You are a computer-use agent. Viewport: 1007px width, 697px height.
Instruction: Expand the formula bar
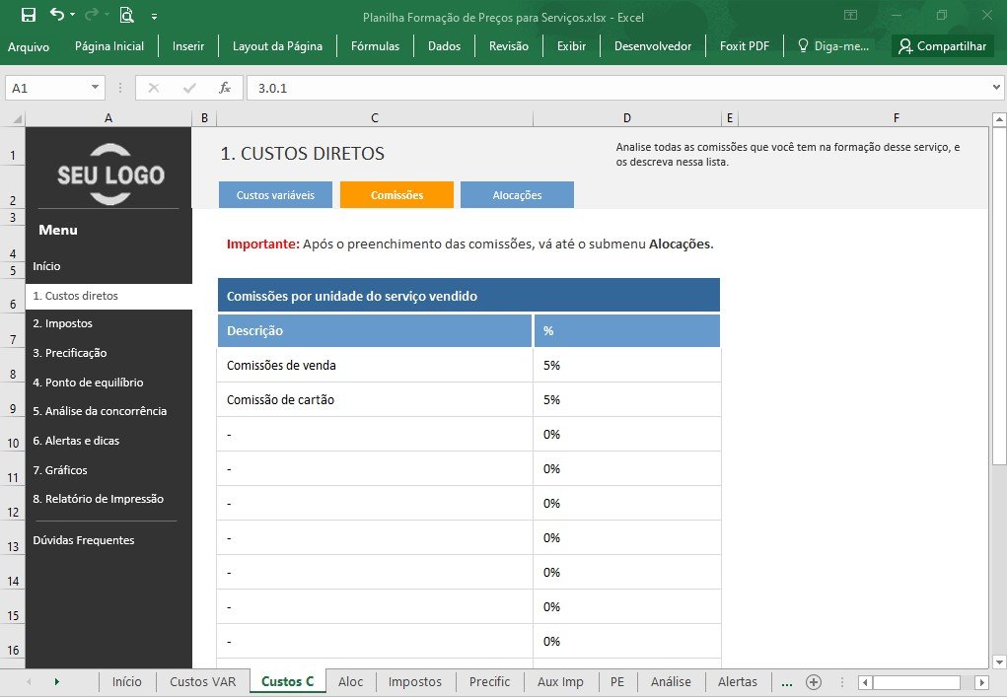(x=996, y=88)
